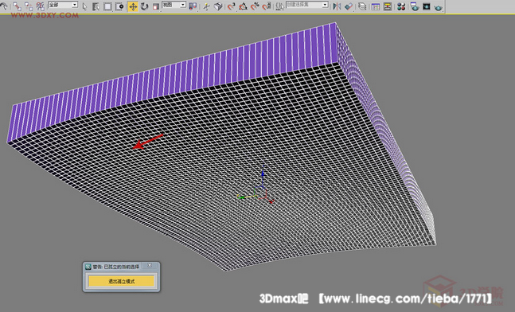This screenshot has height=312, width=515.
Task: Click the quick Render teapot icon
Action: point(438,6)
